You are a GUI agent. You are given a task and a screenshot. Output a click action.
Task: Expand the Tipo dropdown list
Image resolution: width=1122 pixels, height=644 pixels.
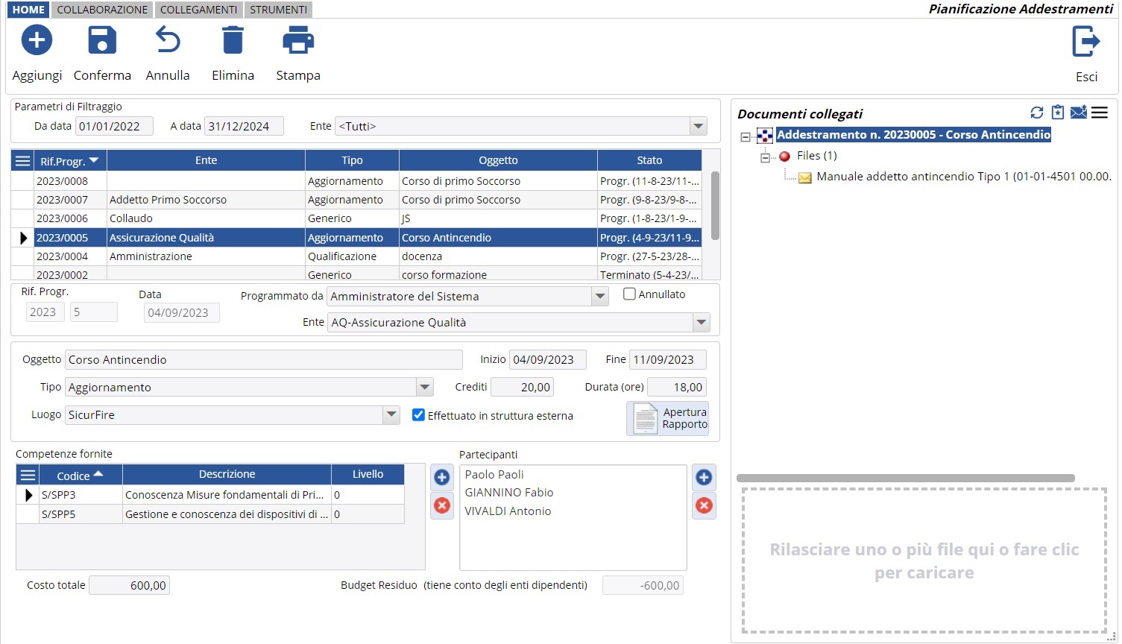click(424, 388)
